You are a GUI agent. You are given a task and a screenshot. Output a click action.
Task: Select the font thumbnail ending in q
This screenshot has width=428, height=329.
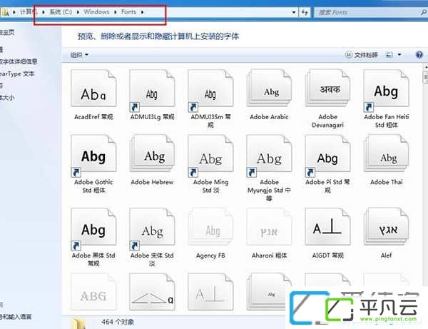tap(152, 292)
